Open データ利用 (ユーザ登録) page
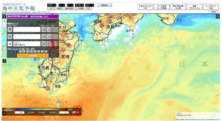This screenshot has width=222, height=121. click(x=162, y=7)
